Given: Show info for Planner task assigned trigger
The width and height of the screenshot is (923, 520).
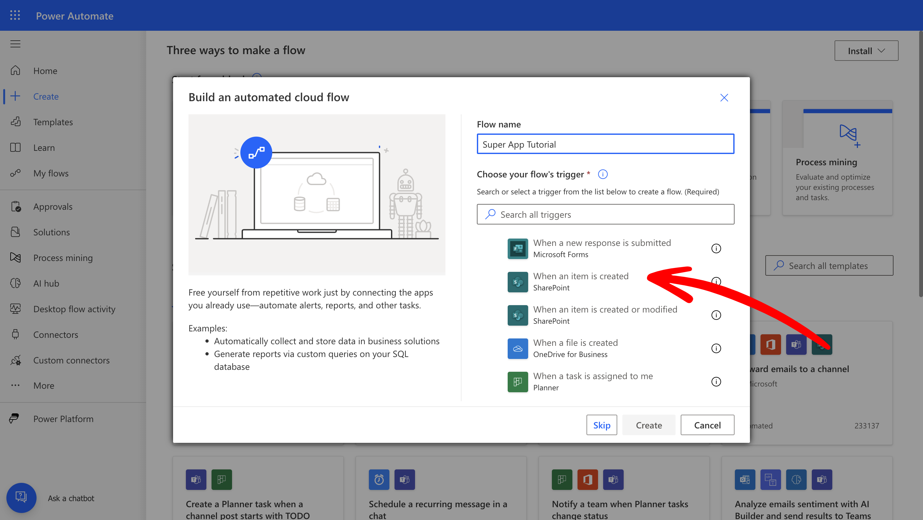Looking at the screenshot, I should tap(716, 381).
